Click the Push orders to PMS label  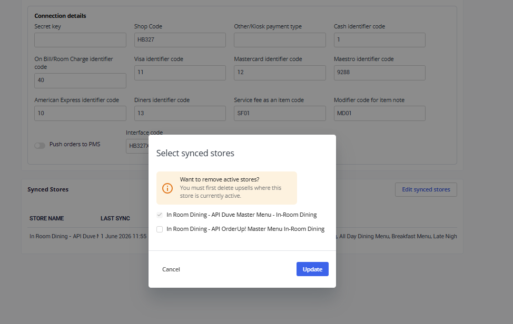[x=75, y=144]
